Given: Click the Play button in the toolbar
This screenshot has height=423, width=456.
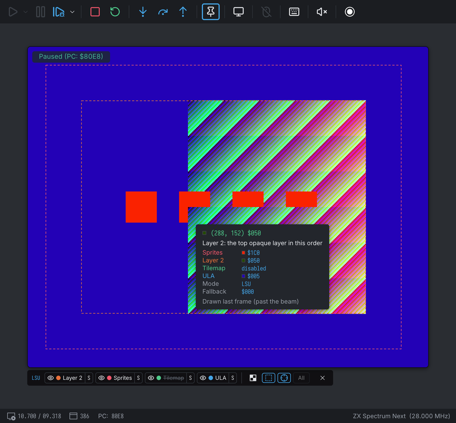Looking at the screenshot, I should tap(13, 12).
